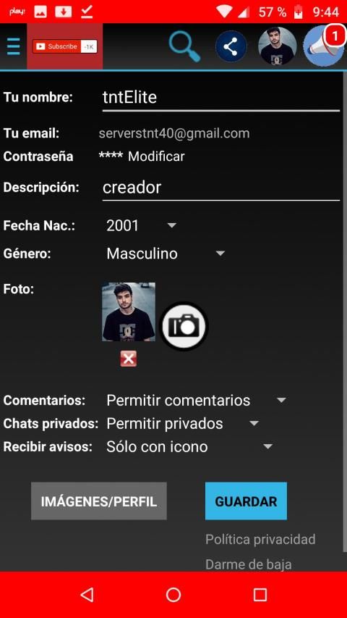Expand the Género Masculino dropdown
Screen dimensions: 347x618
coord(166,254)
